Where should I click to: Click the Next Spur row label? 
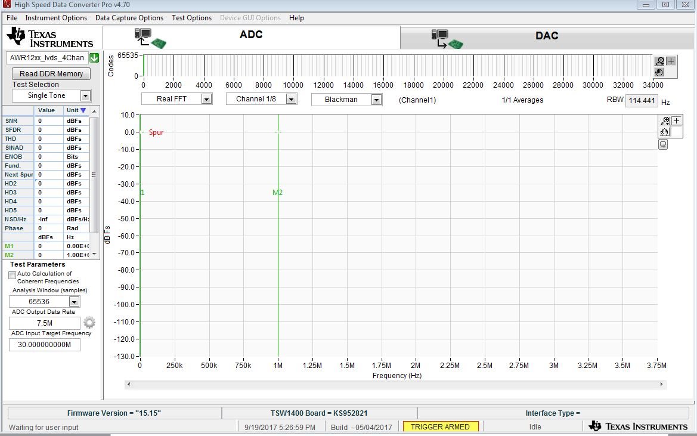(x=18, y=175)
